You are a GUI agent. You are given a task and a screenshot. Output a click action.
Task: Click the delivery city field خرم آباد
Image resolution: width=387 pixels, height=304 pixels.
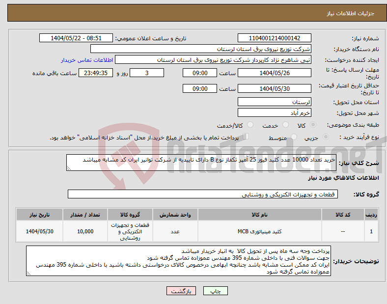(x=274, y=113)
